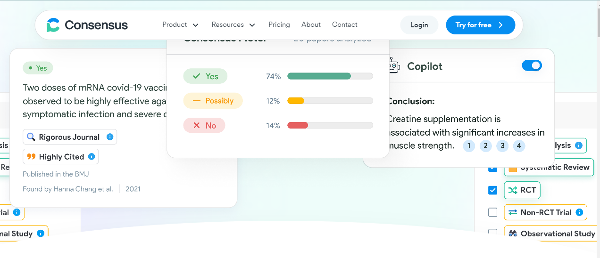Click the RCT shuffle icon
The image size is (600, 258).
[x=513, y=190]
